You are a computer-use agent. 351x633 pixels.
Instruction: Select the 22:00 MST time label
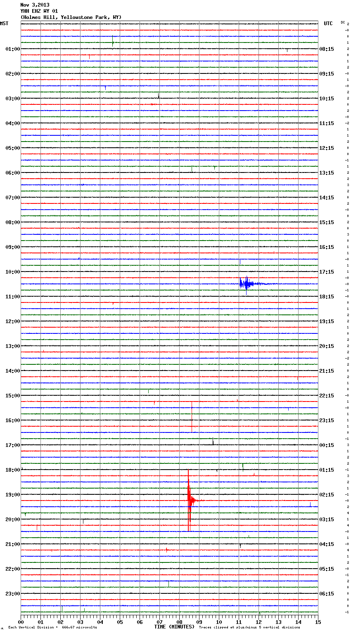click(13, 569)
